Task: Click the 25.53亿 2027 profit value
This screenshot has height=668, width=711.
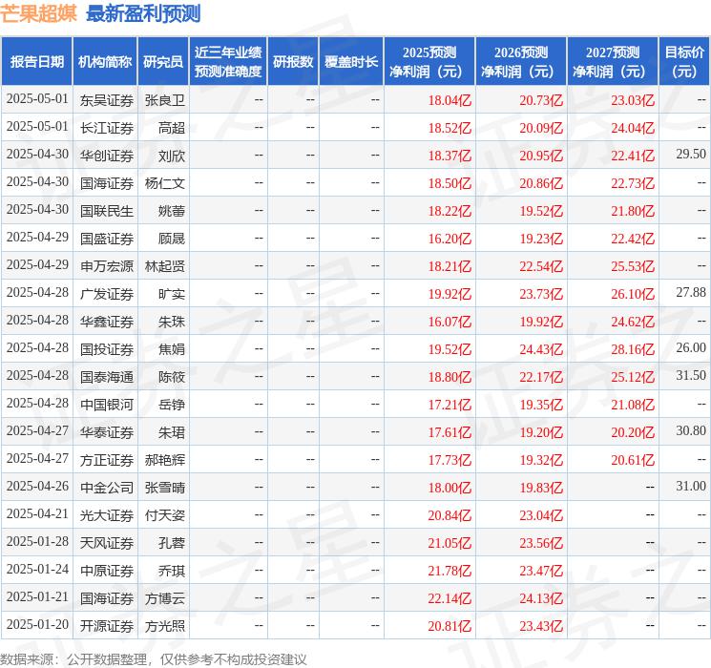Action: click(x=633, y=266)
